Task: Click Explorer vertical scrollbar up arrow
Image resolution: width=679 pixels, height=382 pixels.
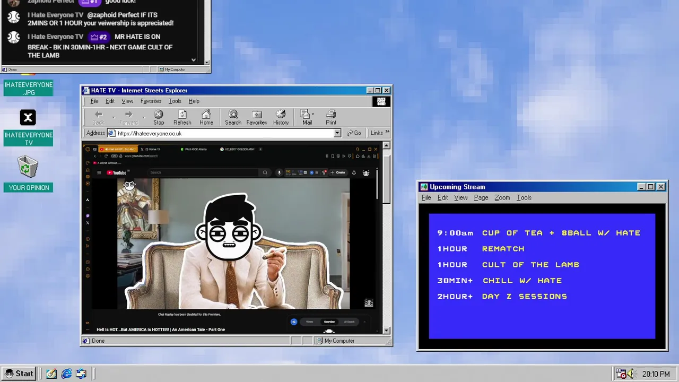Action: pyautogui.click(x=386, y=145)
